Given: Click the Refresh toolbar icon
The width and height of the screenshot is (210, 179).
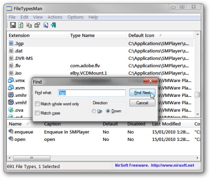Looking at the screenshot, I should tap(21, 25).
